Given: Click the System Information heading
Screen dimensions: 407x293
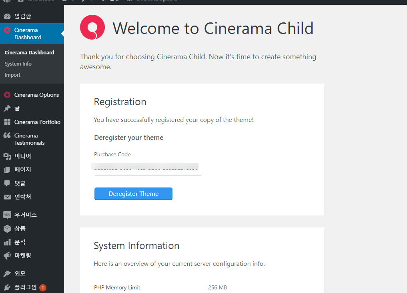Looking at the screenshot, I should [x=136, y=246].
